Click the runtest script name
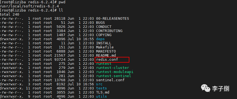The width and height of the screenshot is (237, 99). click(x=104, y=64)
